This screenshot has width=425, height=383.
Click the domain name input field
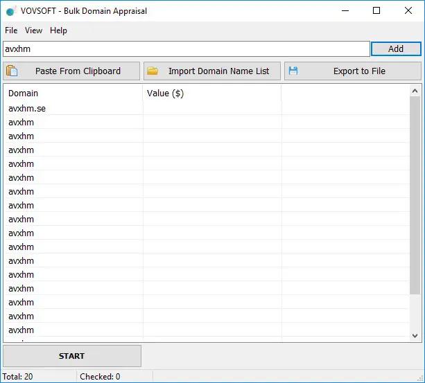point(187,49)
